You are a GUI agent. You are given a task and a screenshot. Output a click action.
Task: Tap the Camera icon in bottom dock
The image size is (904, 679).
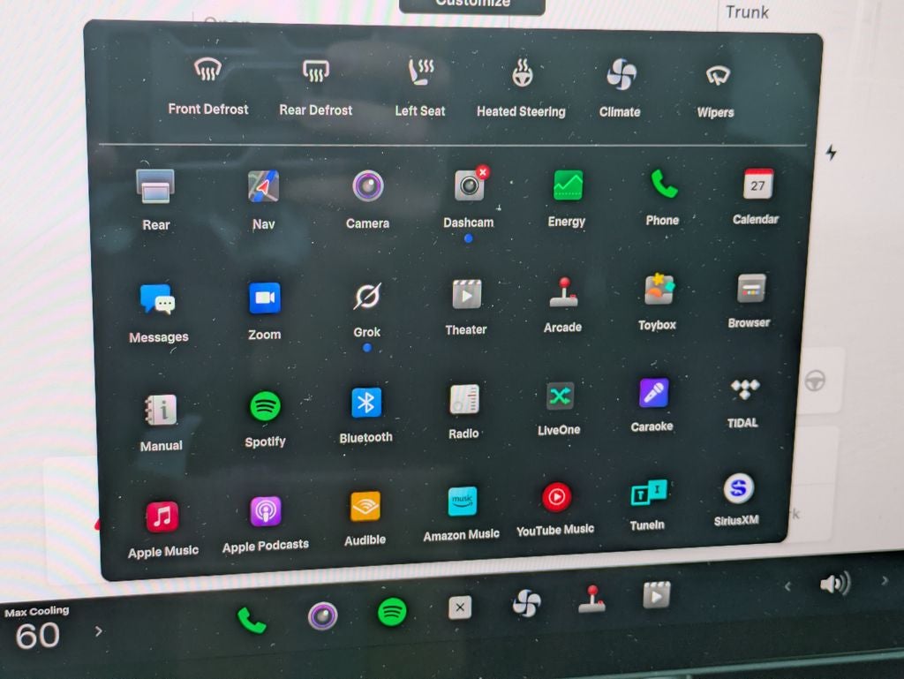(x=322, y=615)
